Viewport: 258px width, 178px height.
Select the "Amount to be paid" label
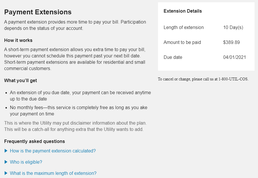click(182, 42)
